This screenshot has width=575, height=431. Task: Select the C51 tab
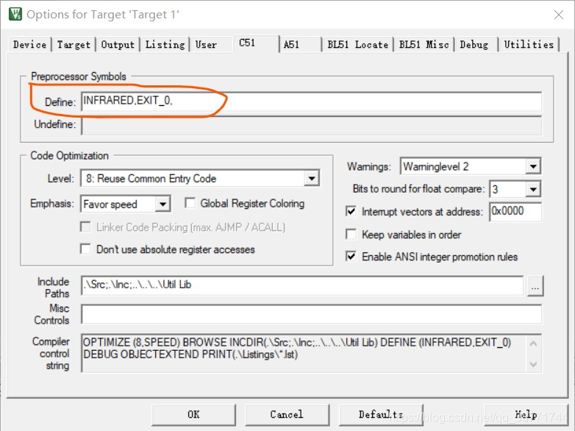pos(256,43)
